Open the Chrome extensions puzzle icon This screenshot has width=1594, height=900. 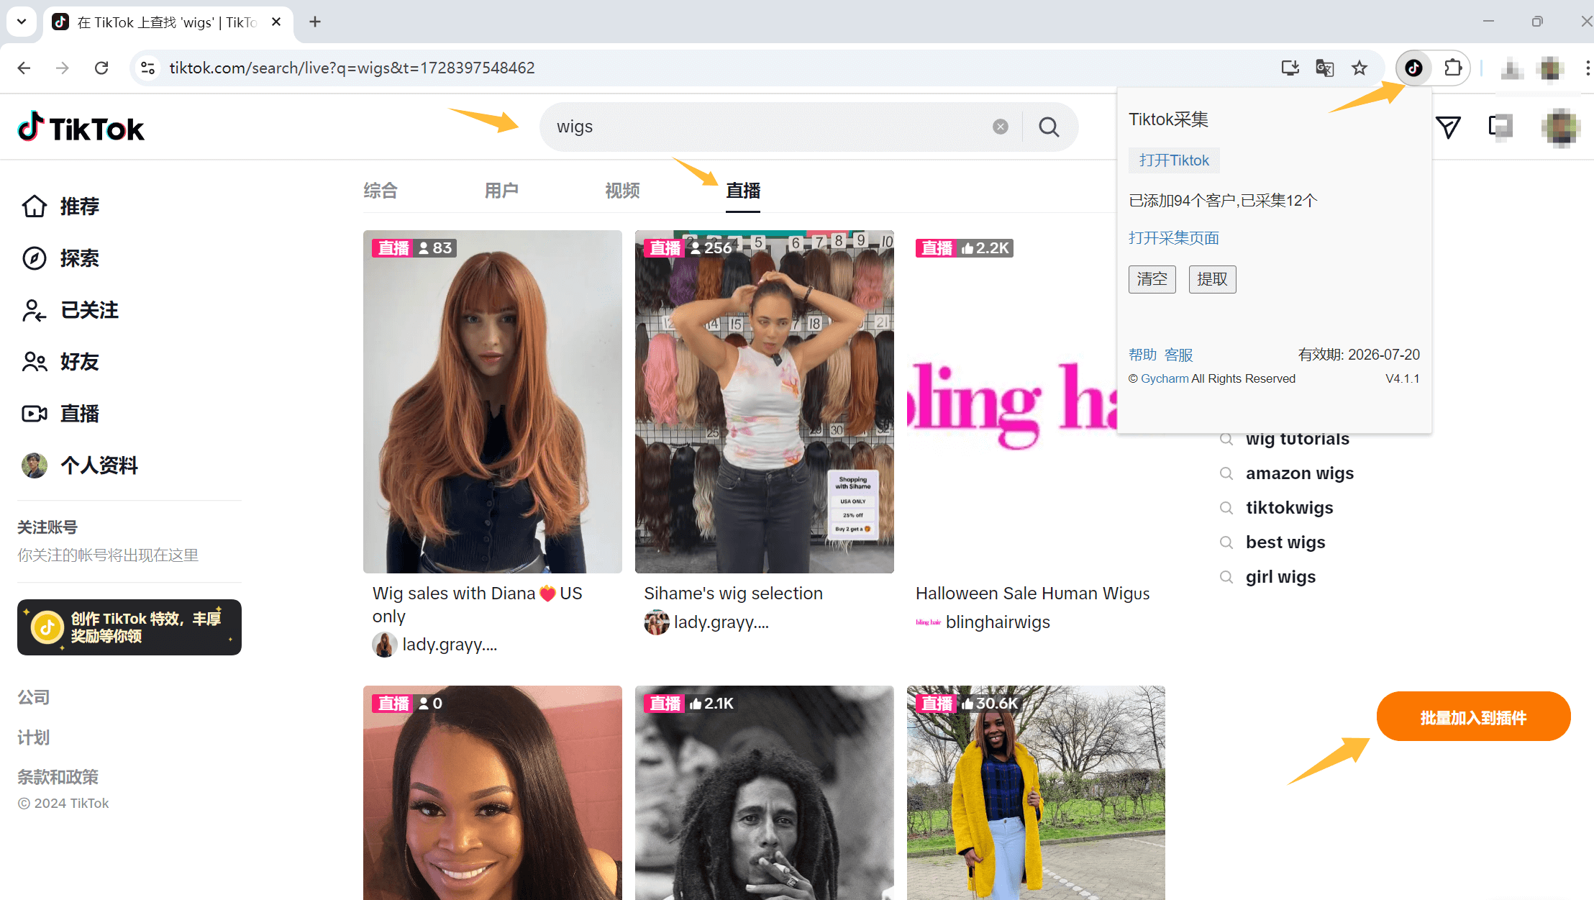pos(1452,68)
